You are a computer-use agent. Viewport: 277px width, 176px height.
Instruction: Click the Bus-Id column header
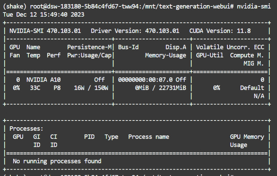click(x=128, y=47)
